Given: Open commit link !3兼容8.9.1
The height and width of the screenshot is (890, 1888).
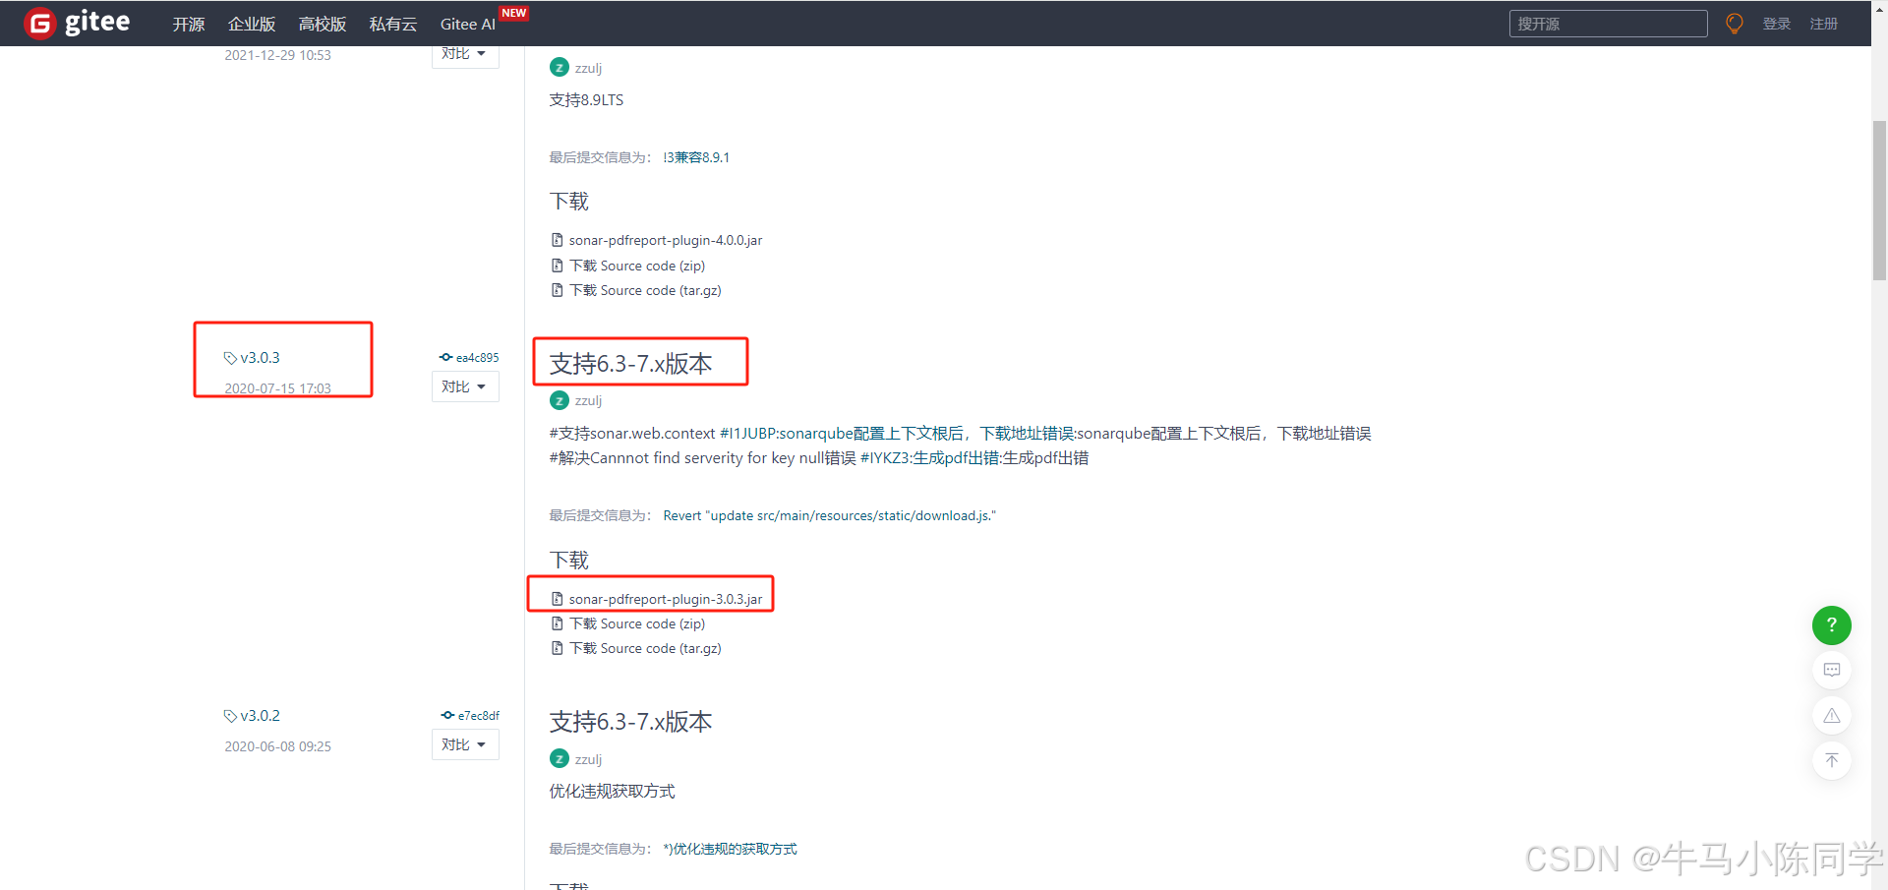Looking at the screenshot, I should pos(696,157).
